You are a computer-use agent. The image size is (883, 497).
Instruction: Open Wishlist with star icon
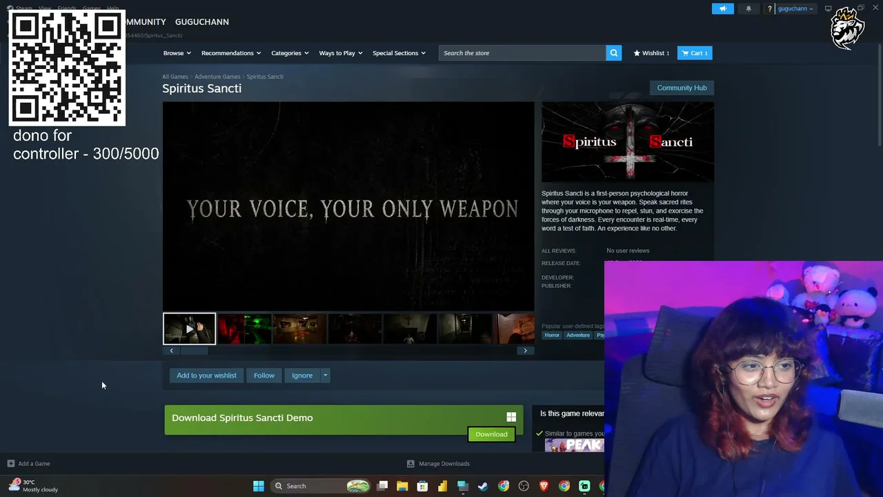click(651, 53)
